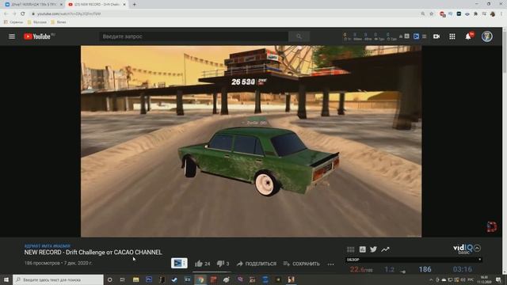Show hidden system tray icons

click(431, 279)
